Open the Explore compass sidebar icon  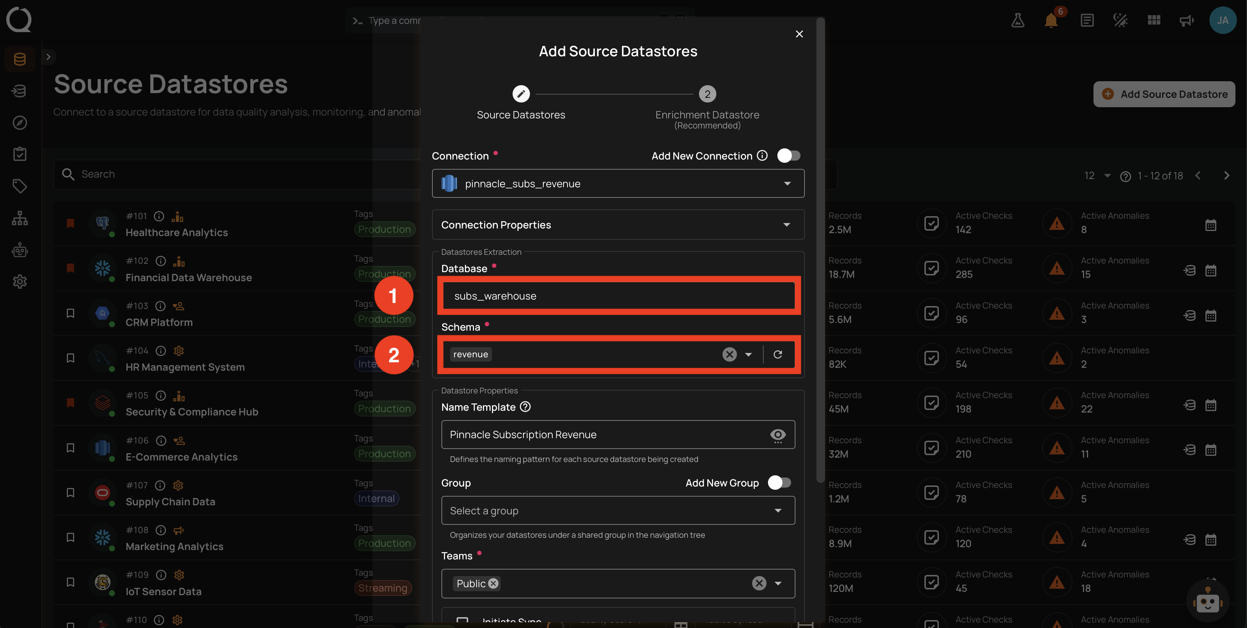tap(20, 122)
